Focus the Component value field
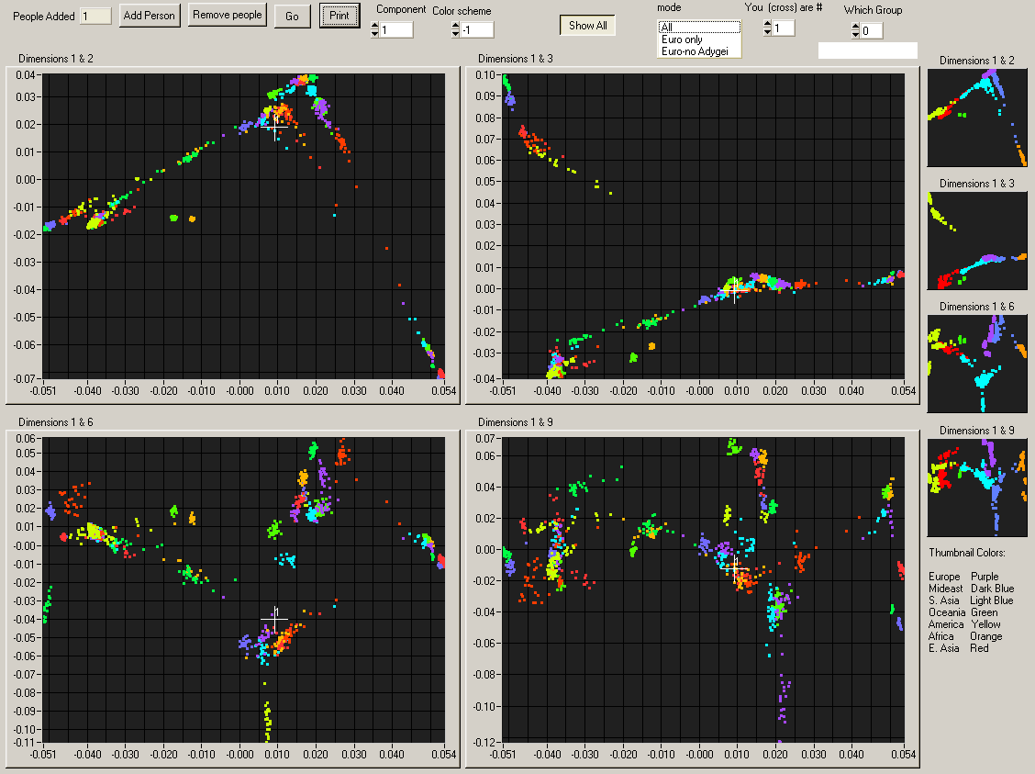This screenshot has width=1035, height=774. pos(396,29)
